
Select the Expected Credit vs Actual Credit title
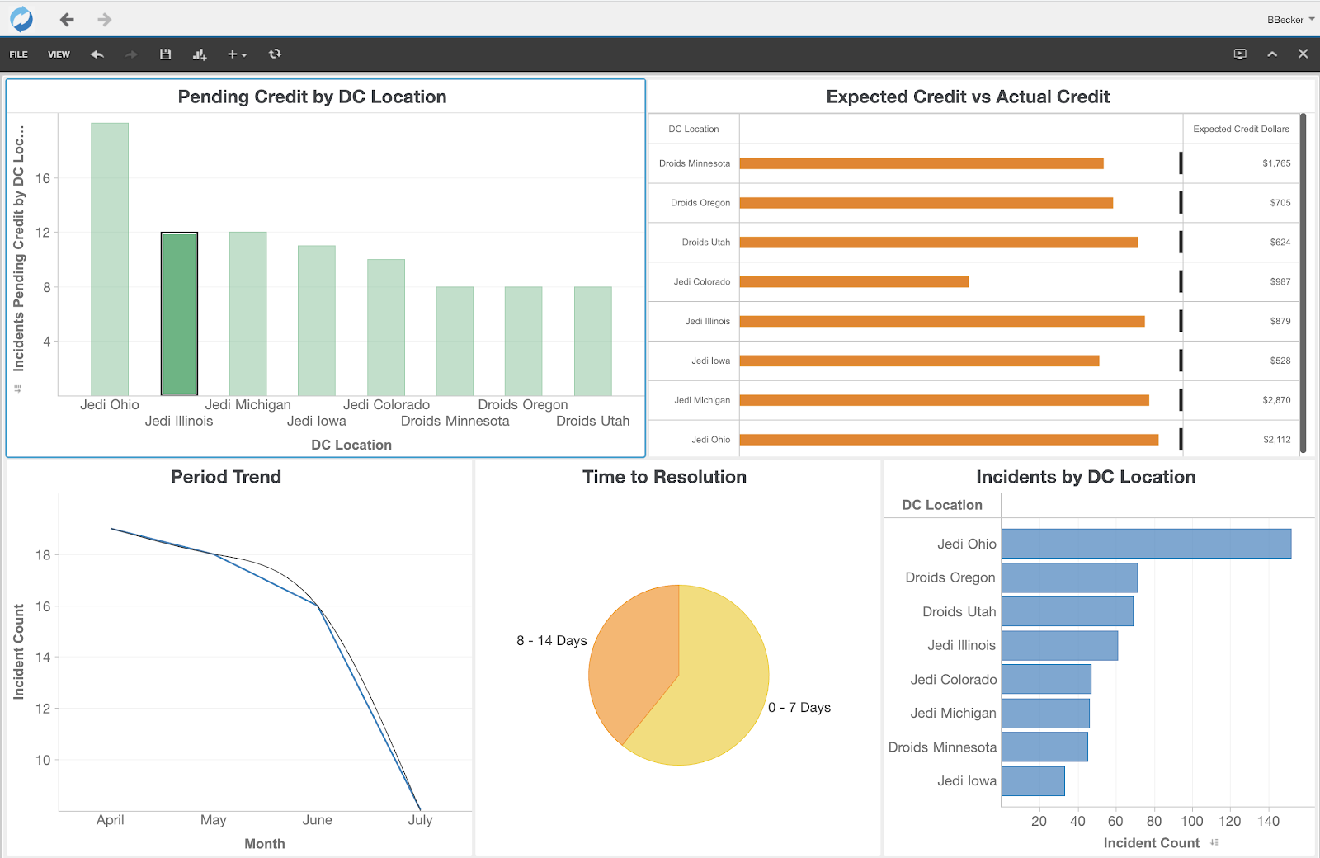pyautogui.click(x=968, y=97)
